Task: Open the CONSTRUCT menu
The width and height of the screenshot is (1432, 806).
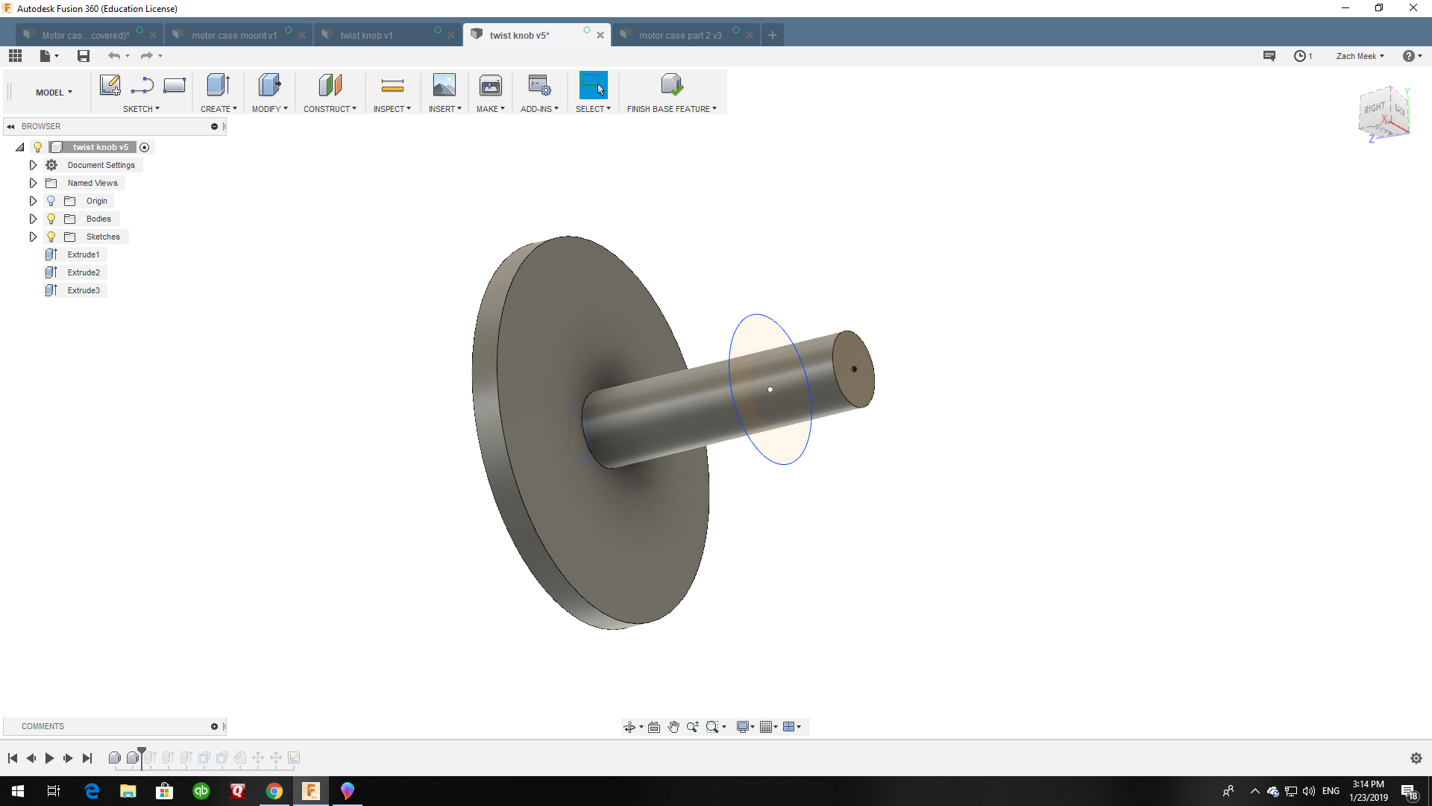Action: (330, 109)
